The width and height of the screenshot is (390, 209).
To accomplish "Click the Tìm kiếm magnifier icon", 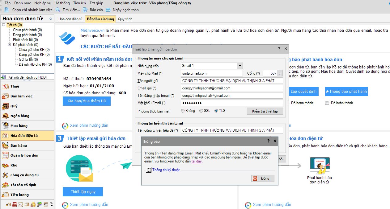I will point(57,10).
